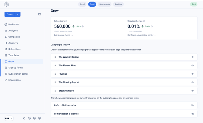Click the info icon beside Subscribers

click(66, 21)
